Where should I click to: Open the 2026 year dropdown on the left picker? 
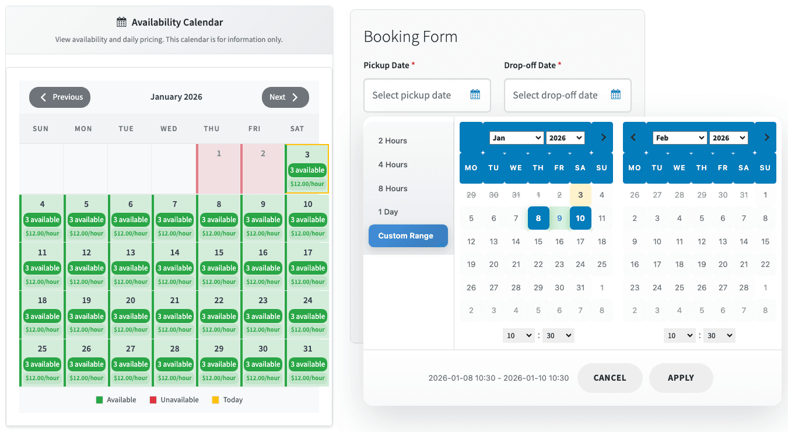coord(565,137)
